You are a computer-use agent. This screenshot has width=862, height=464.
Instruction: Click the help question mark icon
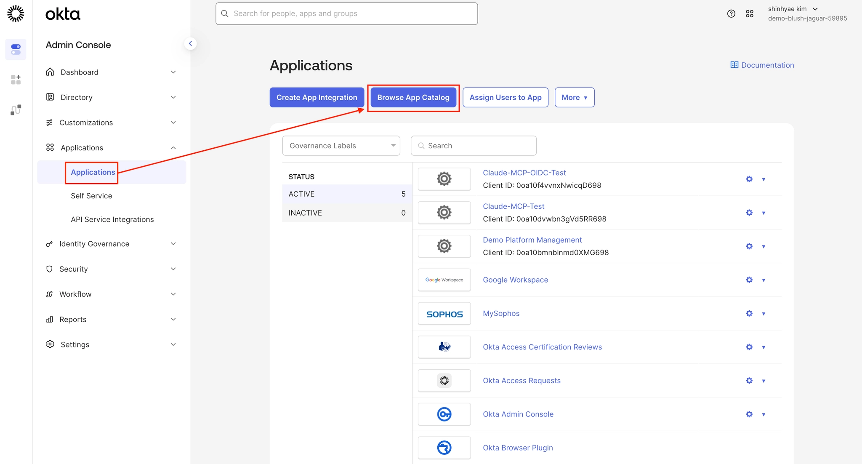[x=731, y=13]
